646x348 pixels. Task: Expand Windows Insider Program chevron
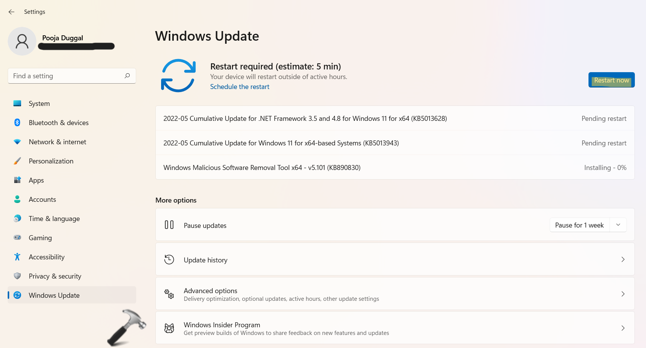pos(623,328)
